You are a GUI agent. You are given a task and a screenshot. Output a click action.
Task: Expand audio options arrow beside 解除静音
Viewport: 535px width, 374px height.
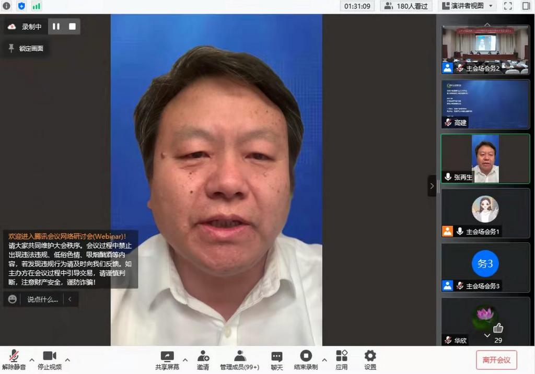tap(32, 360)
